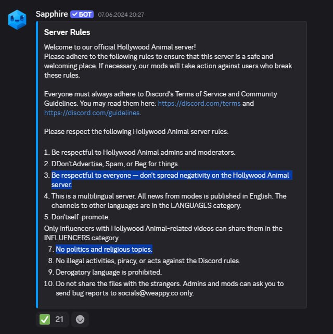
Task: Click the highlighted 'No politics and religious topics' text
Action: point(104,249)
